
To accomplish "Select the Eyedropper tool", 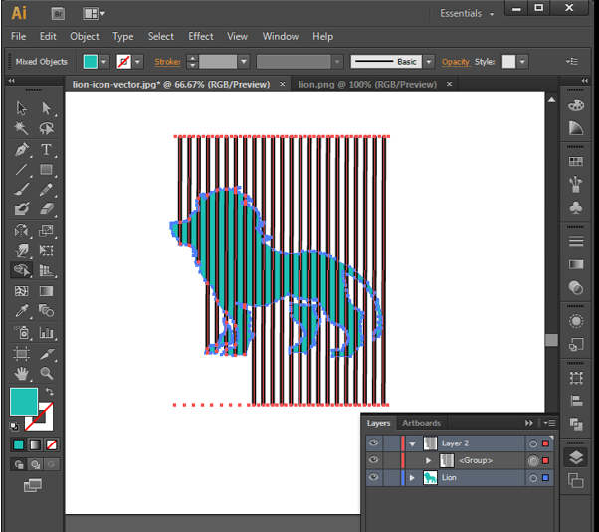I will [21, 312].
